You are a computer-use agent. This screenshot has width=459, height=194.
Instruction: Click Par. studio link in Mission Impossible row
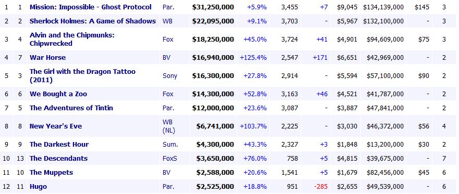tap(168, 7)
